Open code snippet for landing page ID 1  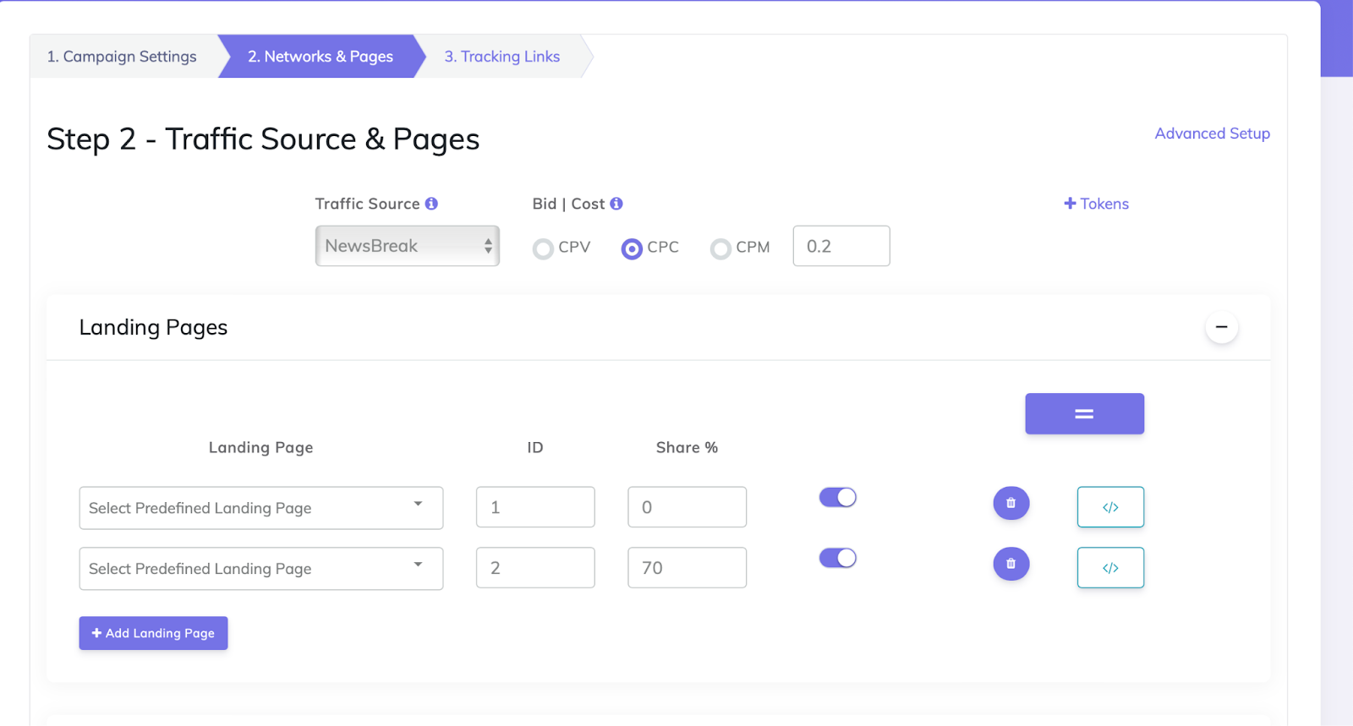[1110, 507]
